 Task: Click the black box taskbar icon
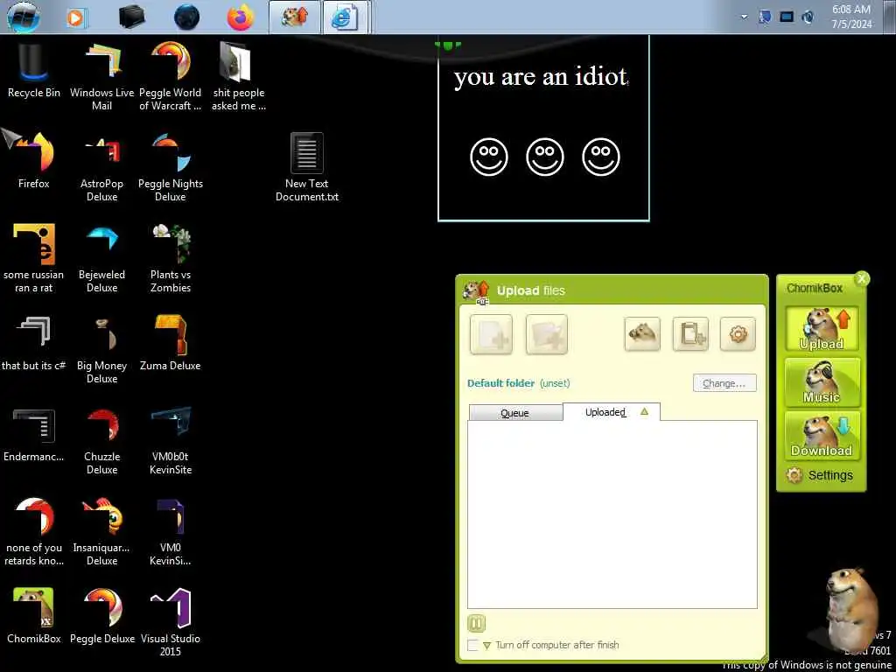132,17
